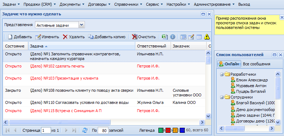Click Добавить копию to duplicate task
Viewport: 284px width, 136px height.
coord(107,37)
